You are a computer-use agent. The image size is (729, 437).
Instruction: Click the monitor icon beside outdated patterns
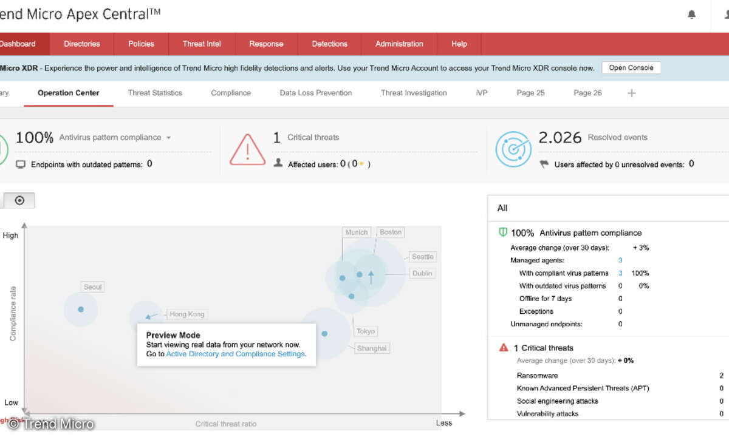(21, 164)
